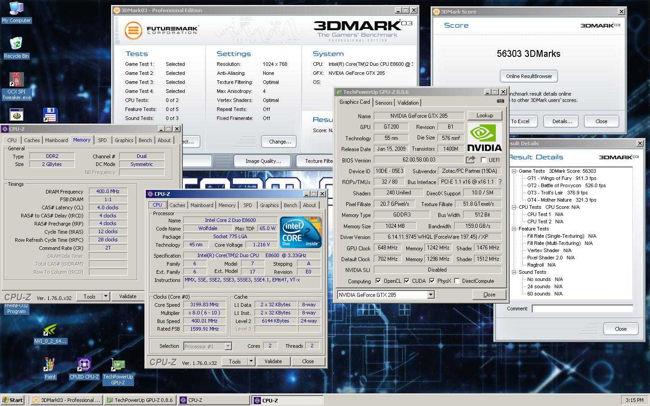The width and height of the screenshot is (650, 406).
Task: Click Online ResultBrowser button
Action: point(529,76)
